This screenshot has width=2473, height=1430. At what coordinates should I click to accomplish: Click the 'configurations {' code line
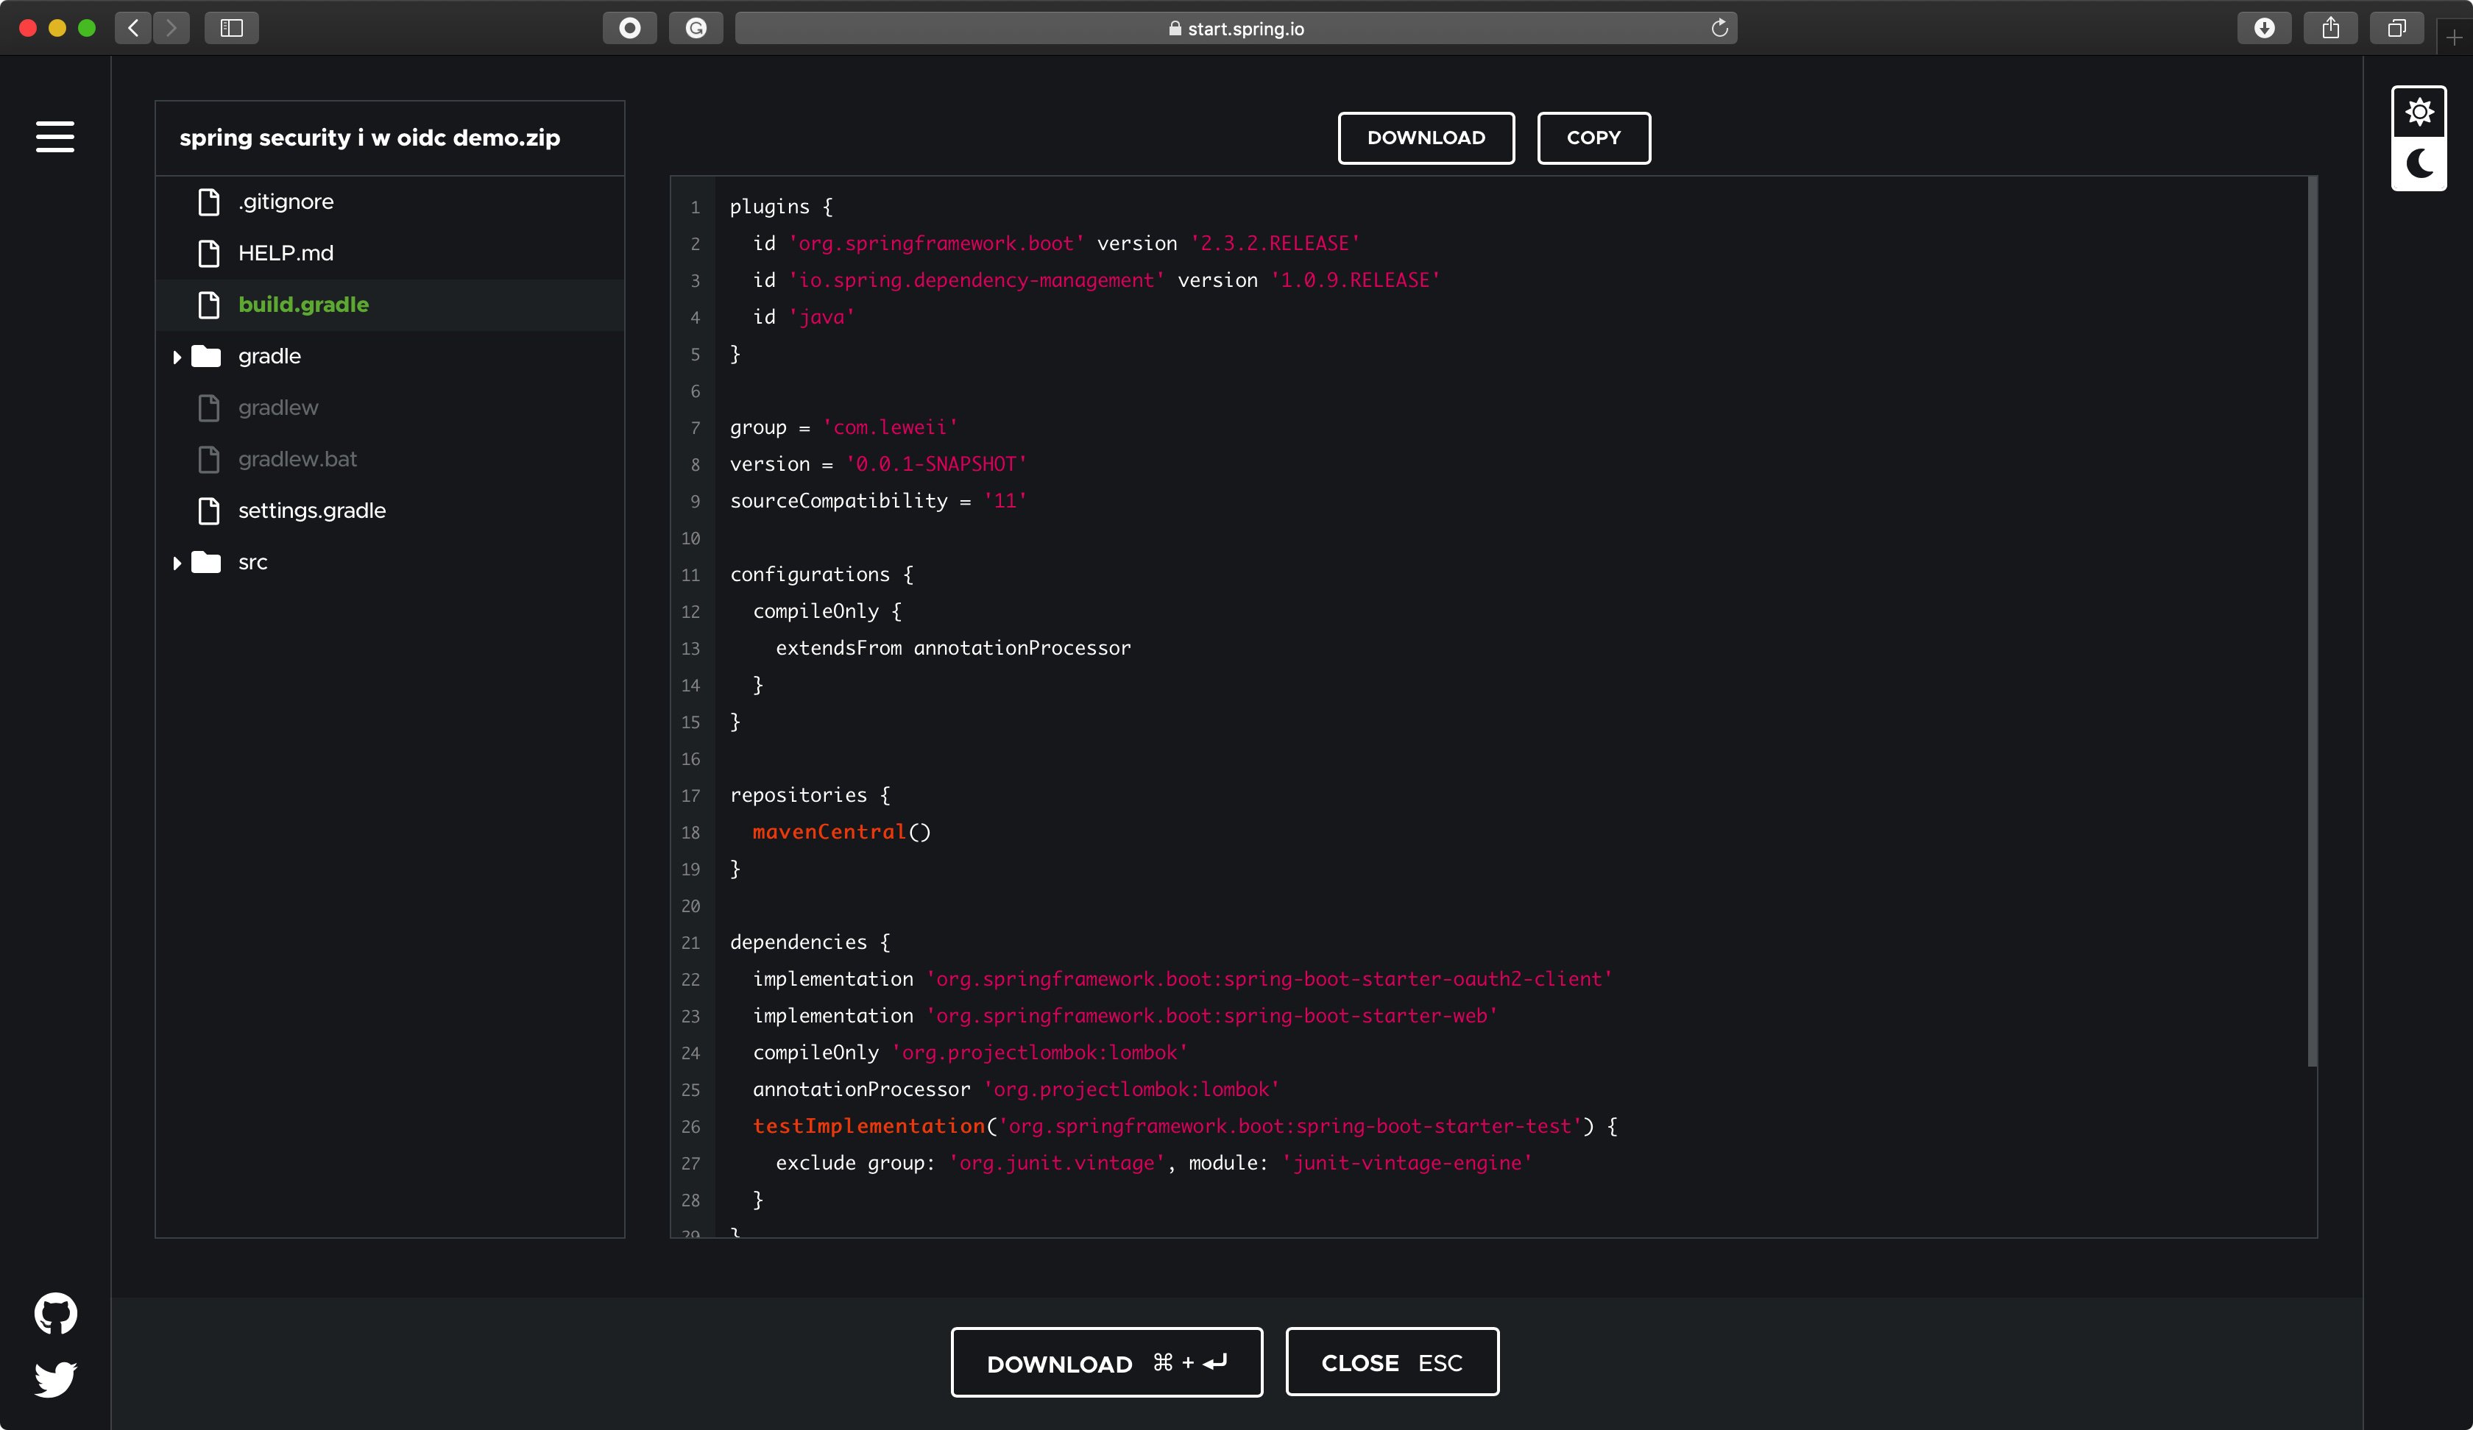click(x=821, y=575)
